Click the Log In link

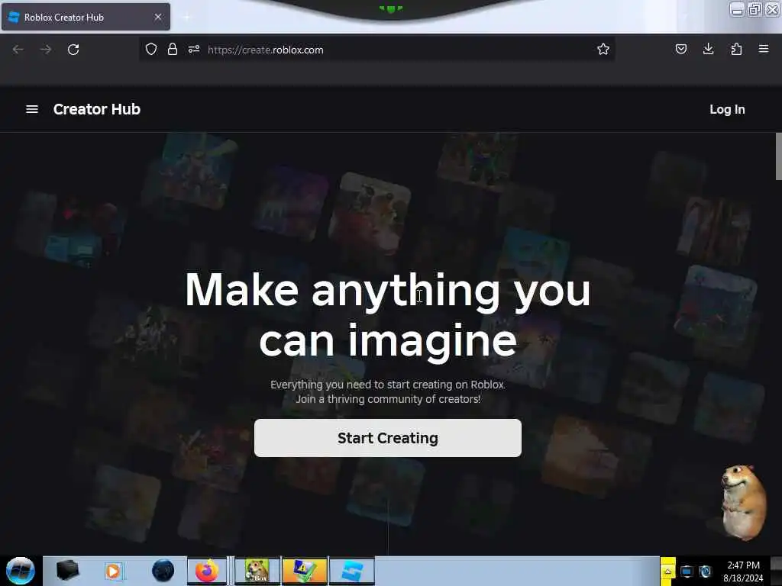(727, 110)
